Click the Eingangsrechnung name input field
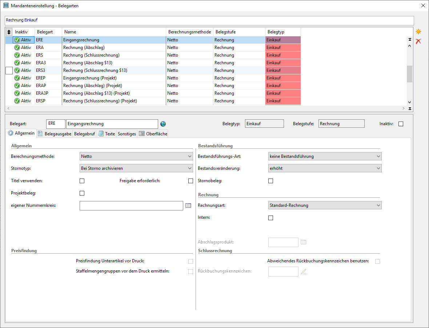Viewport: 429px width, 328px height. 112,124
